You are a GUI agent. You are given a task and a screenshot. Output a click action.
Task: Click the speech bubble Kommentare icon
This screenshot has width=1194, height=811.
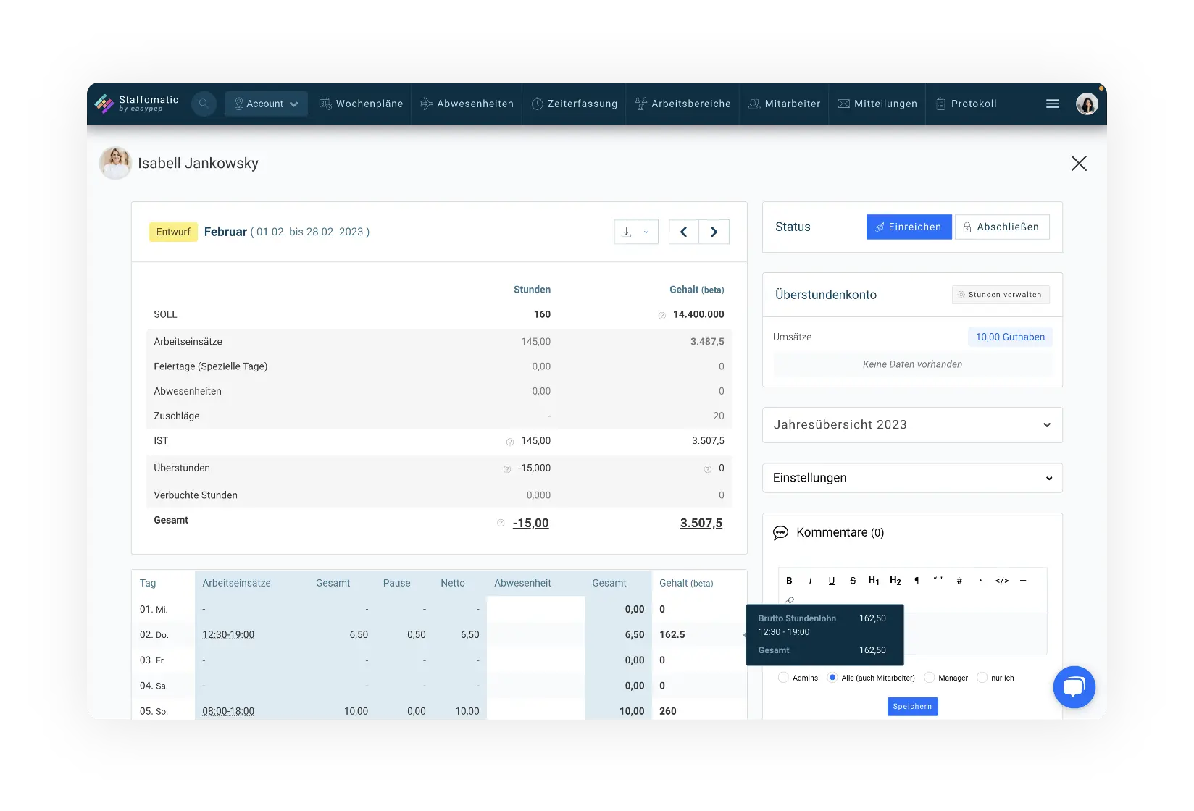click(x=780, y=533)
